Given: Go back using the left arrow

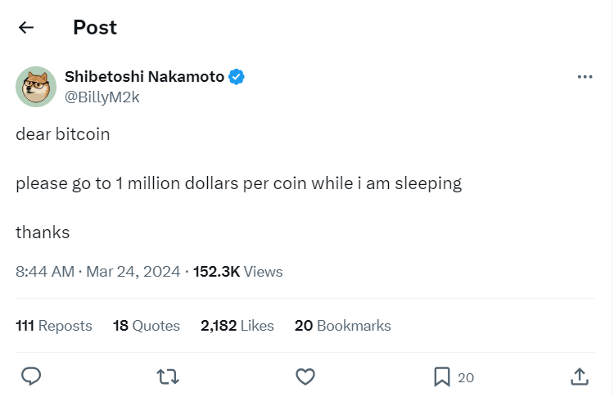Looking at the screenshot, I should [26, 27].
